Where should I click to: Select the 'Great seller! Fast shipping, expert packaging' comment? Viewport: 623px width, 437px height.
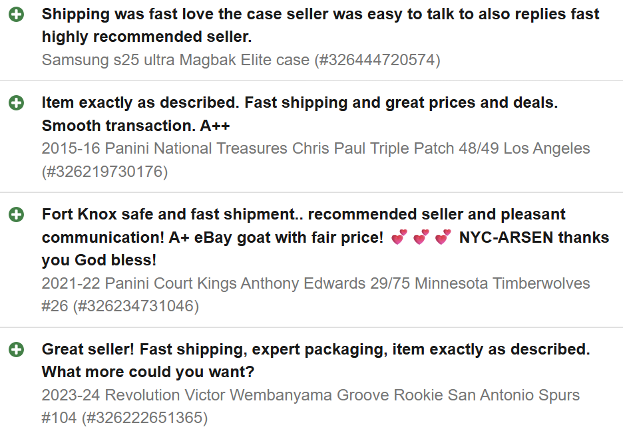coord(315,349)
